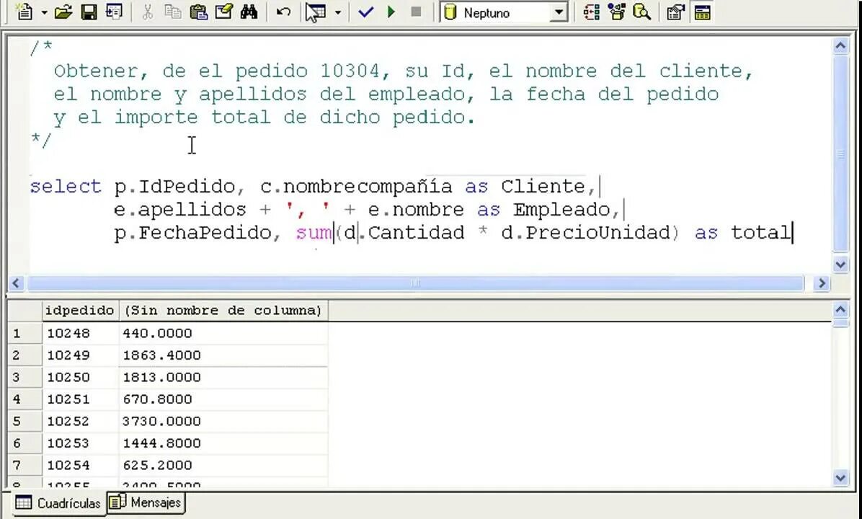This screenshot has width=862, height=519.
Task: Save the current query
Action: click(89, 12)
